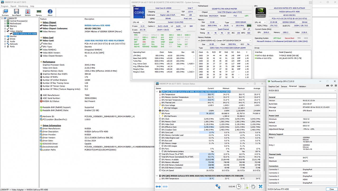Expand the Drives tree node
338x191 pixels.
pyautogui.click(x=5, y=39)
